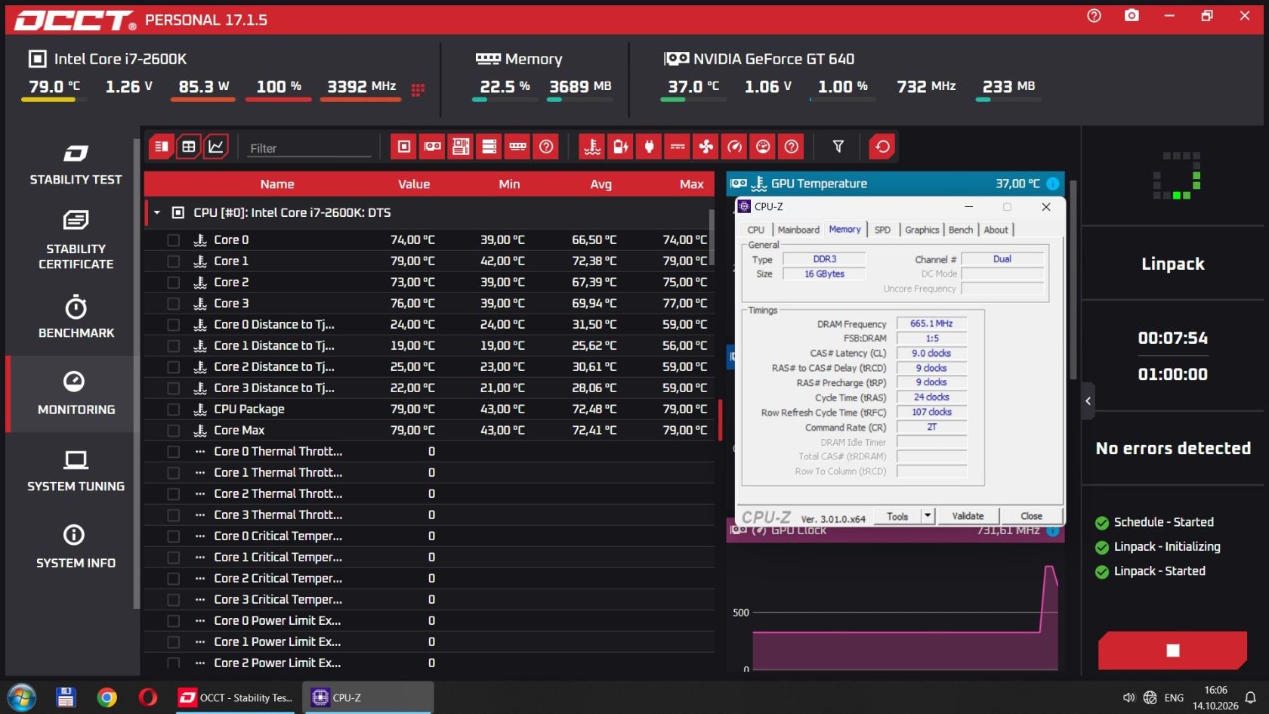1269x714 pixels.
Task: Open the System Info section
Action: (x=76, y=547)
